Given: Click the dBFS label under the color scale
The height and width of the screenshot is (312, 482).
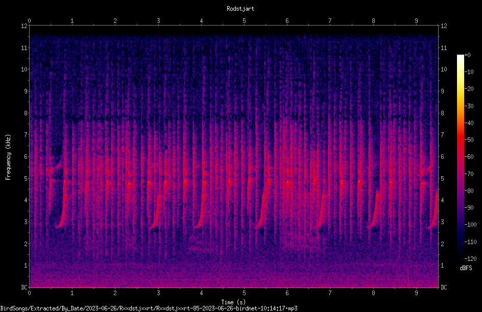Looking at the screenshot, I should pyautogui.click(x=466, y=268).
